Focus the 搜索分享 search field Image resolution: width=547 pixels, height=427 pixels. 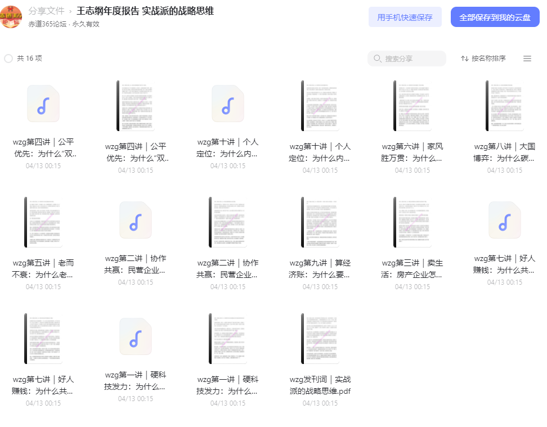(x=407, y=59)
